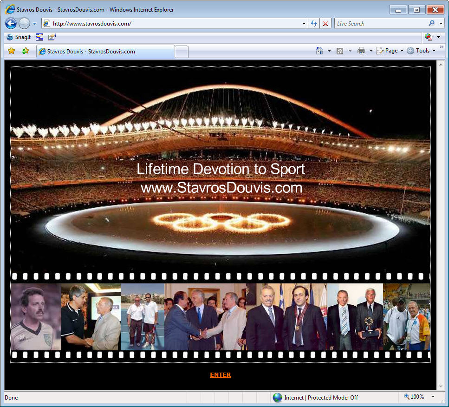Select the Stavros Douvis browser tab
Viewport: 449px width, 407px height.
coord(105,51)
